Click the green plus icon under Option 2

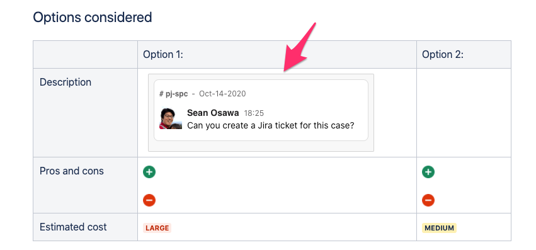[x=428, y=172]
